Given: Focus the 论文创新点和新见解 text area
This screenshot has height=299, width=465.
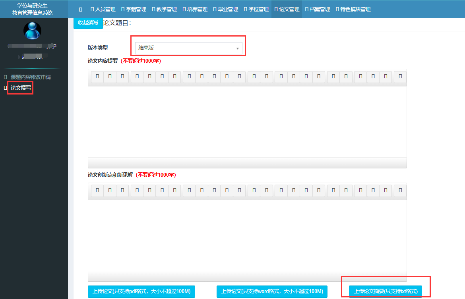Looking at the screenshot, I should point(247,235).
